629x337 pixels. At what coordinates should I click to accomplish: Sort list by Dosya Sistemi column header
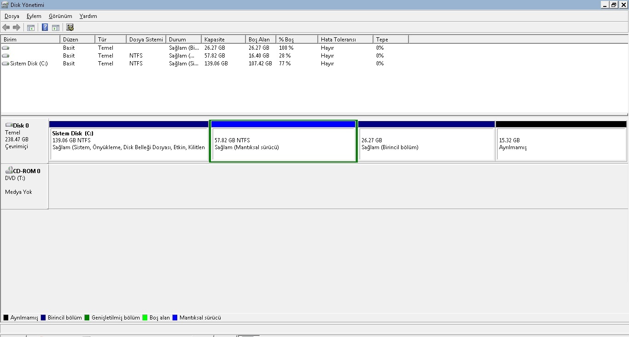tap(146, 40)
